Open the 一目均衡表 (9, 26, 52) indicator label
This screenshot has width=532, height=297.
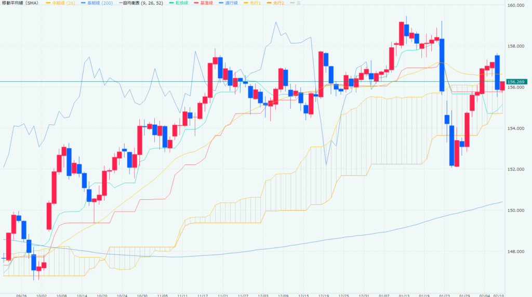(x=139, y=4)
